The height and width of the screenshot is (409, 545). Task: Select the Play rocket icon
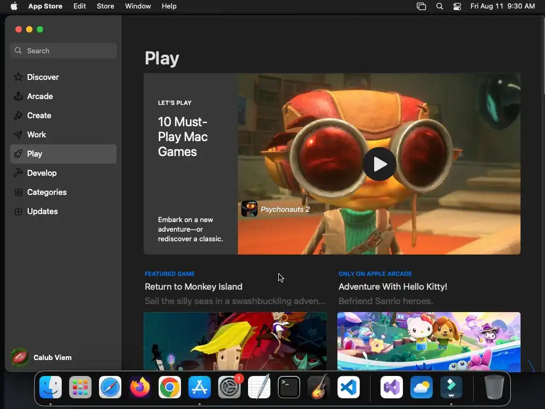18,154
